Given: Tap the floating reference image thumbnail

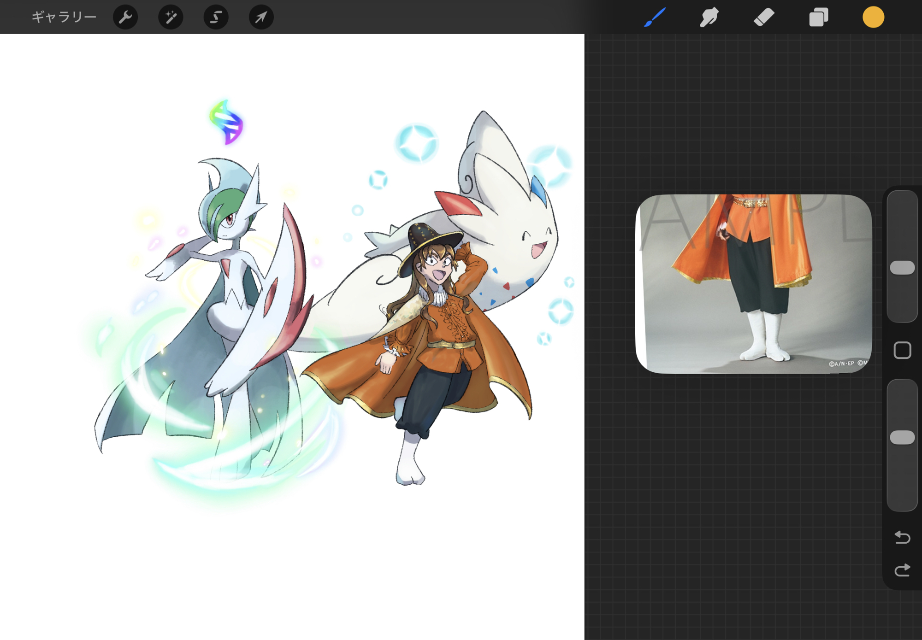Looking at the screenshot, I should pos(753,283).
